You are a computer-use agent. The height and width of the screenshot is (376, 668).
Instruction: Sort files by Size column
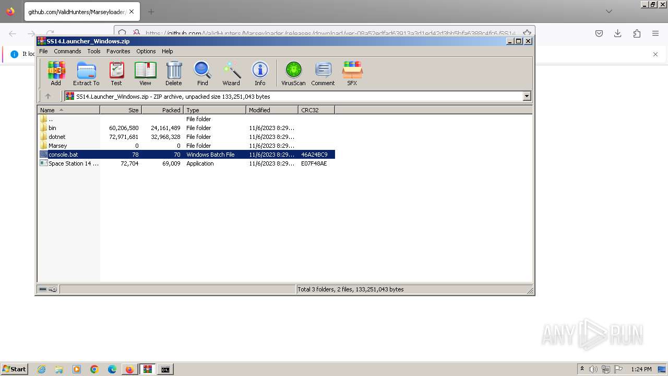tap(121, 110)
